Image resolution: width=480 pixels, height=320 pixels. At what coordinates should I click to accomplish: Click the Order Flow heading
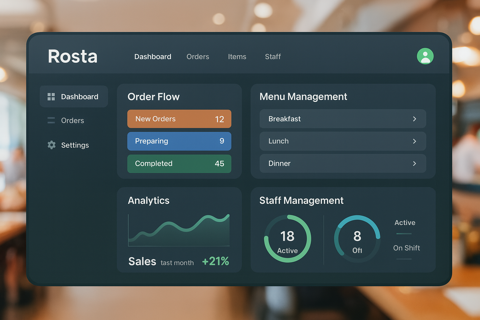pyautogui.click(x=153, y=97)
